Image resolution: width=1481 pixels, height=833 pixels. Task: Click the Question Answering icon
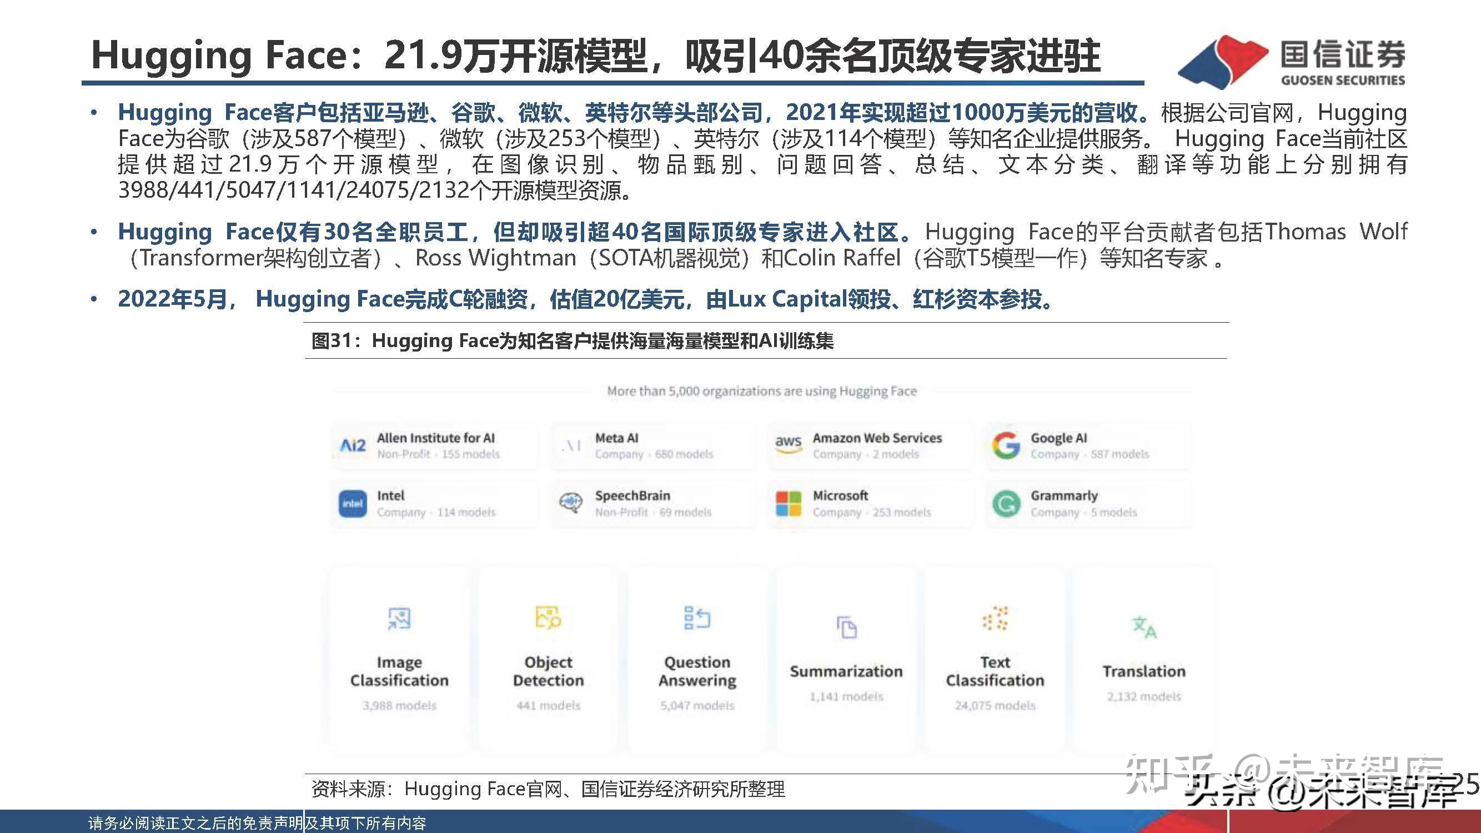pos(697,618)
